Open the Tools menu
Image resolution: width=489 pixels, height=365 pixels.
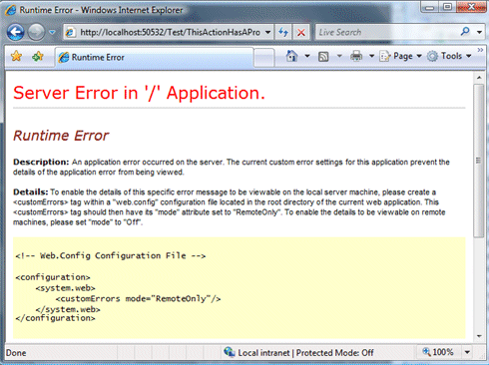coord(449,56)
